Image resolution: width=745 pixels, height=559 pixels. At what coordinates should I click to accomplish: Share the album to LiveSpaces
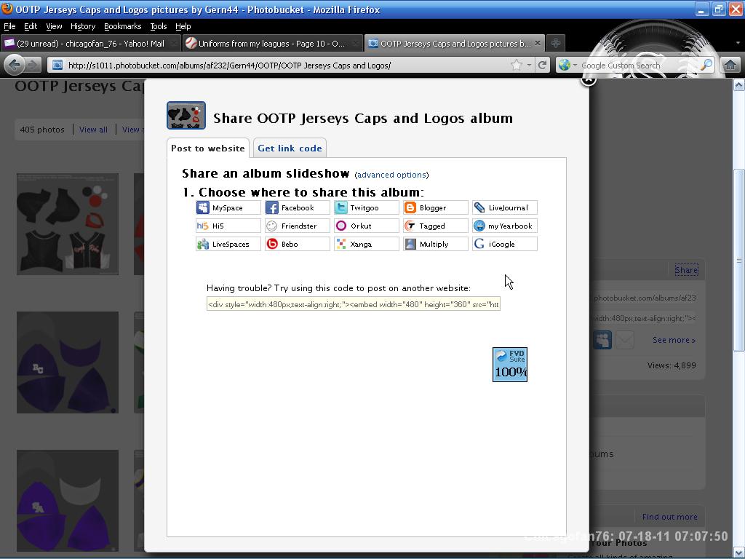[x=228, y=244]
